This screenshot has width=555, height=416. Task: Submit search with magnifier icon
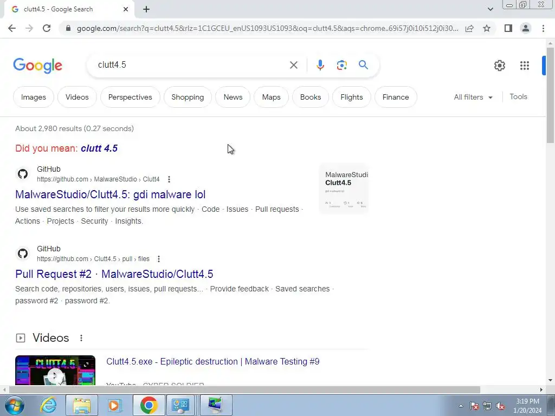click(x=363, y=65)
